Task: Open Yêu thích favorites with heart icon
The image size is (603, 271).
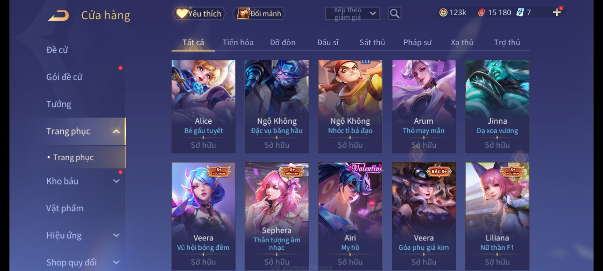Action: click(199, 14)
